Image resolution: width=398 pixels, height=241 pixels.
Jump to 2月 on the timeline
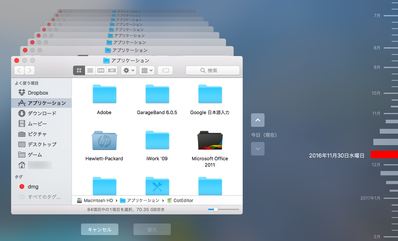377,237
